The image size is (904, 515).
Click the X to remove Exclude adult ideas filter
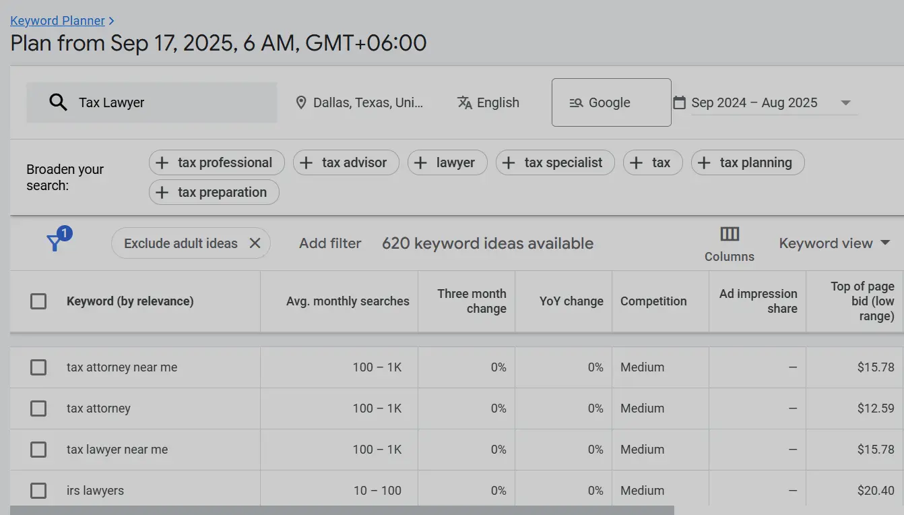255,243
